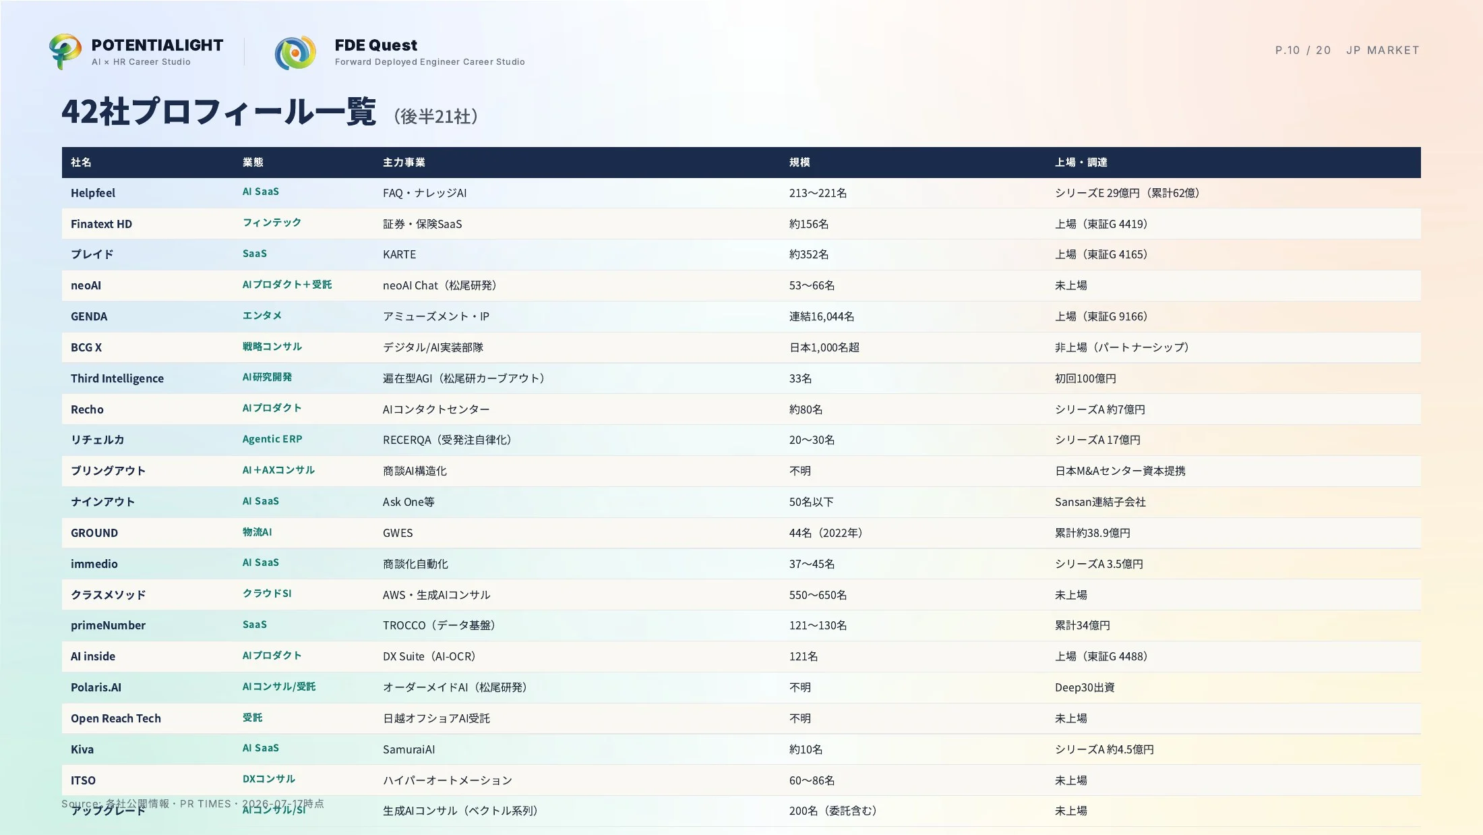This screenshot has width=1483, height=835.
Task: Click the クラウドSI category cell
Action: pos(267,594)
